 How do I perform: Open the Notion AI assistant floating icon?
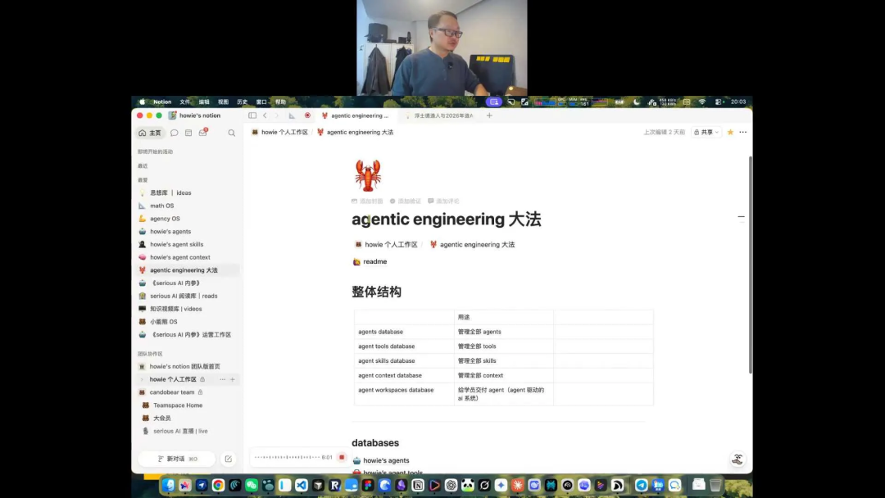[x=737, y=459]
